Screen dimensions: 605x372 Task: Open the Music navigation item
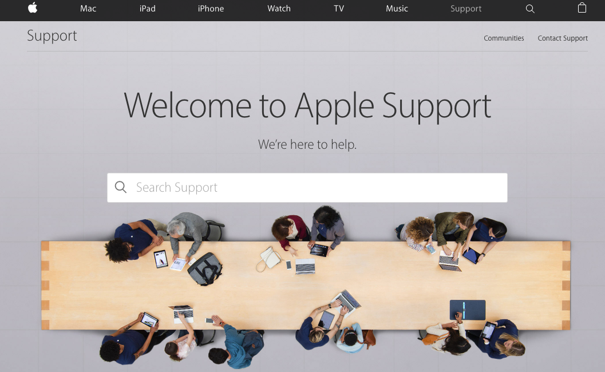(397, 9)
